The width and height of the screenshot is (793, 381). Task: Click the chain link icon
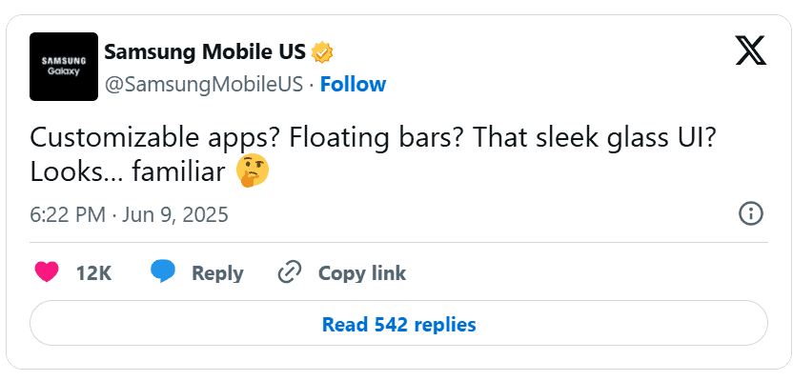point(290,272)
